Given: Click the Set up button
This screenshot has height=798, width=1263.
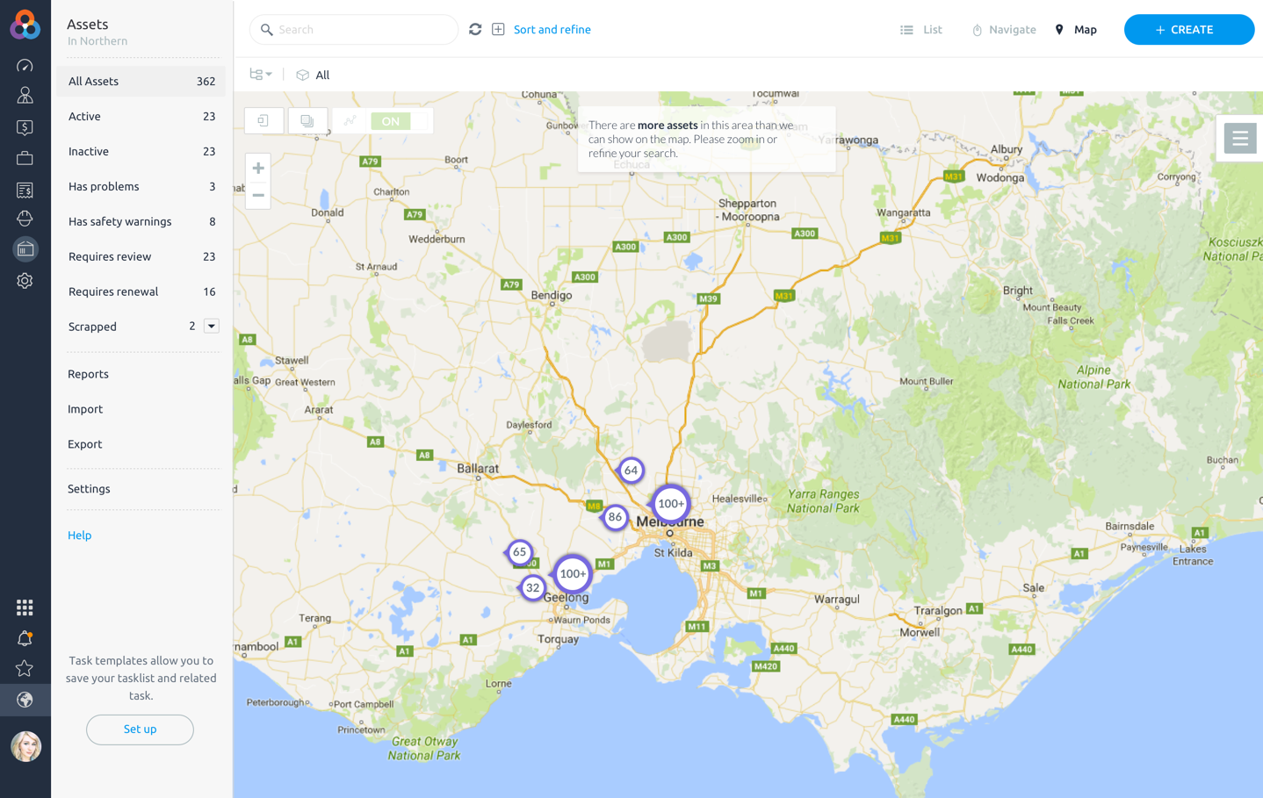Looking at the screenshot, I should tap(140, 730).
